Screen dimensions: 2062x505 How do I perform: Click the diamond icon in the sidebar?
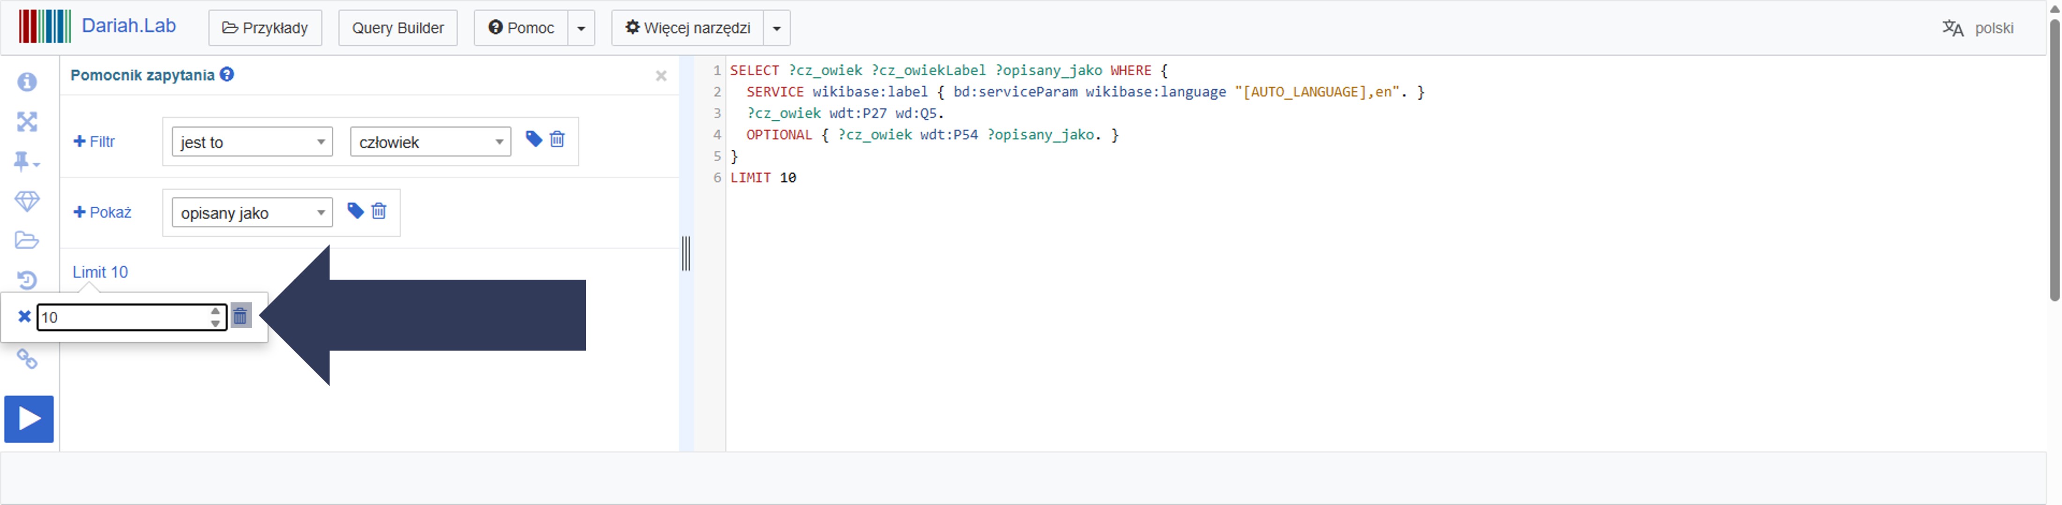[27, 201]
